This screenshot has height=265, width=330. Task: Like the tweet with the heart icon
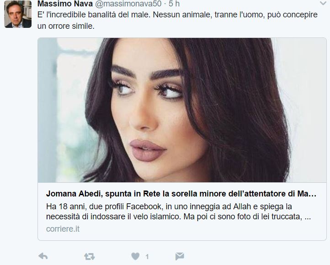[x=135, y=256]
